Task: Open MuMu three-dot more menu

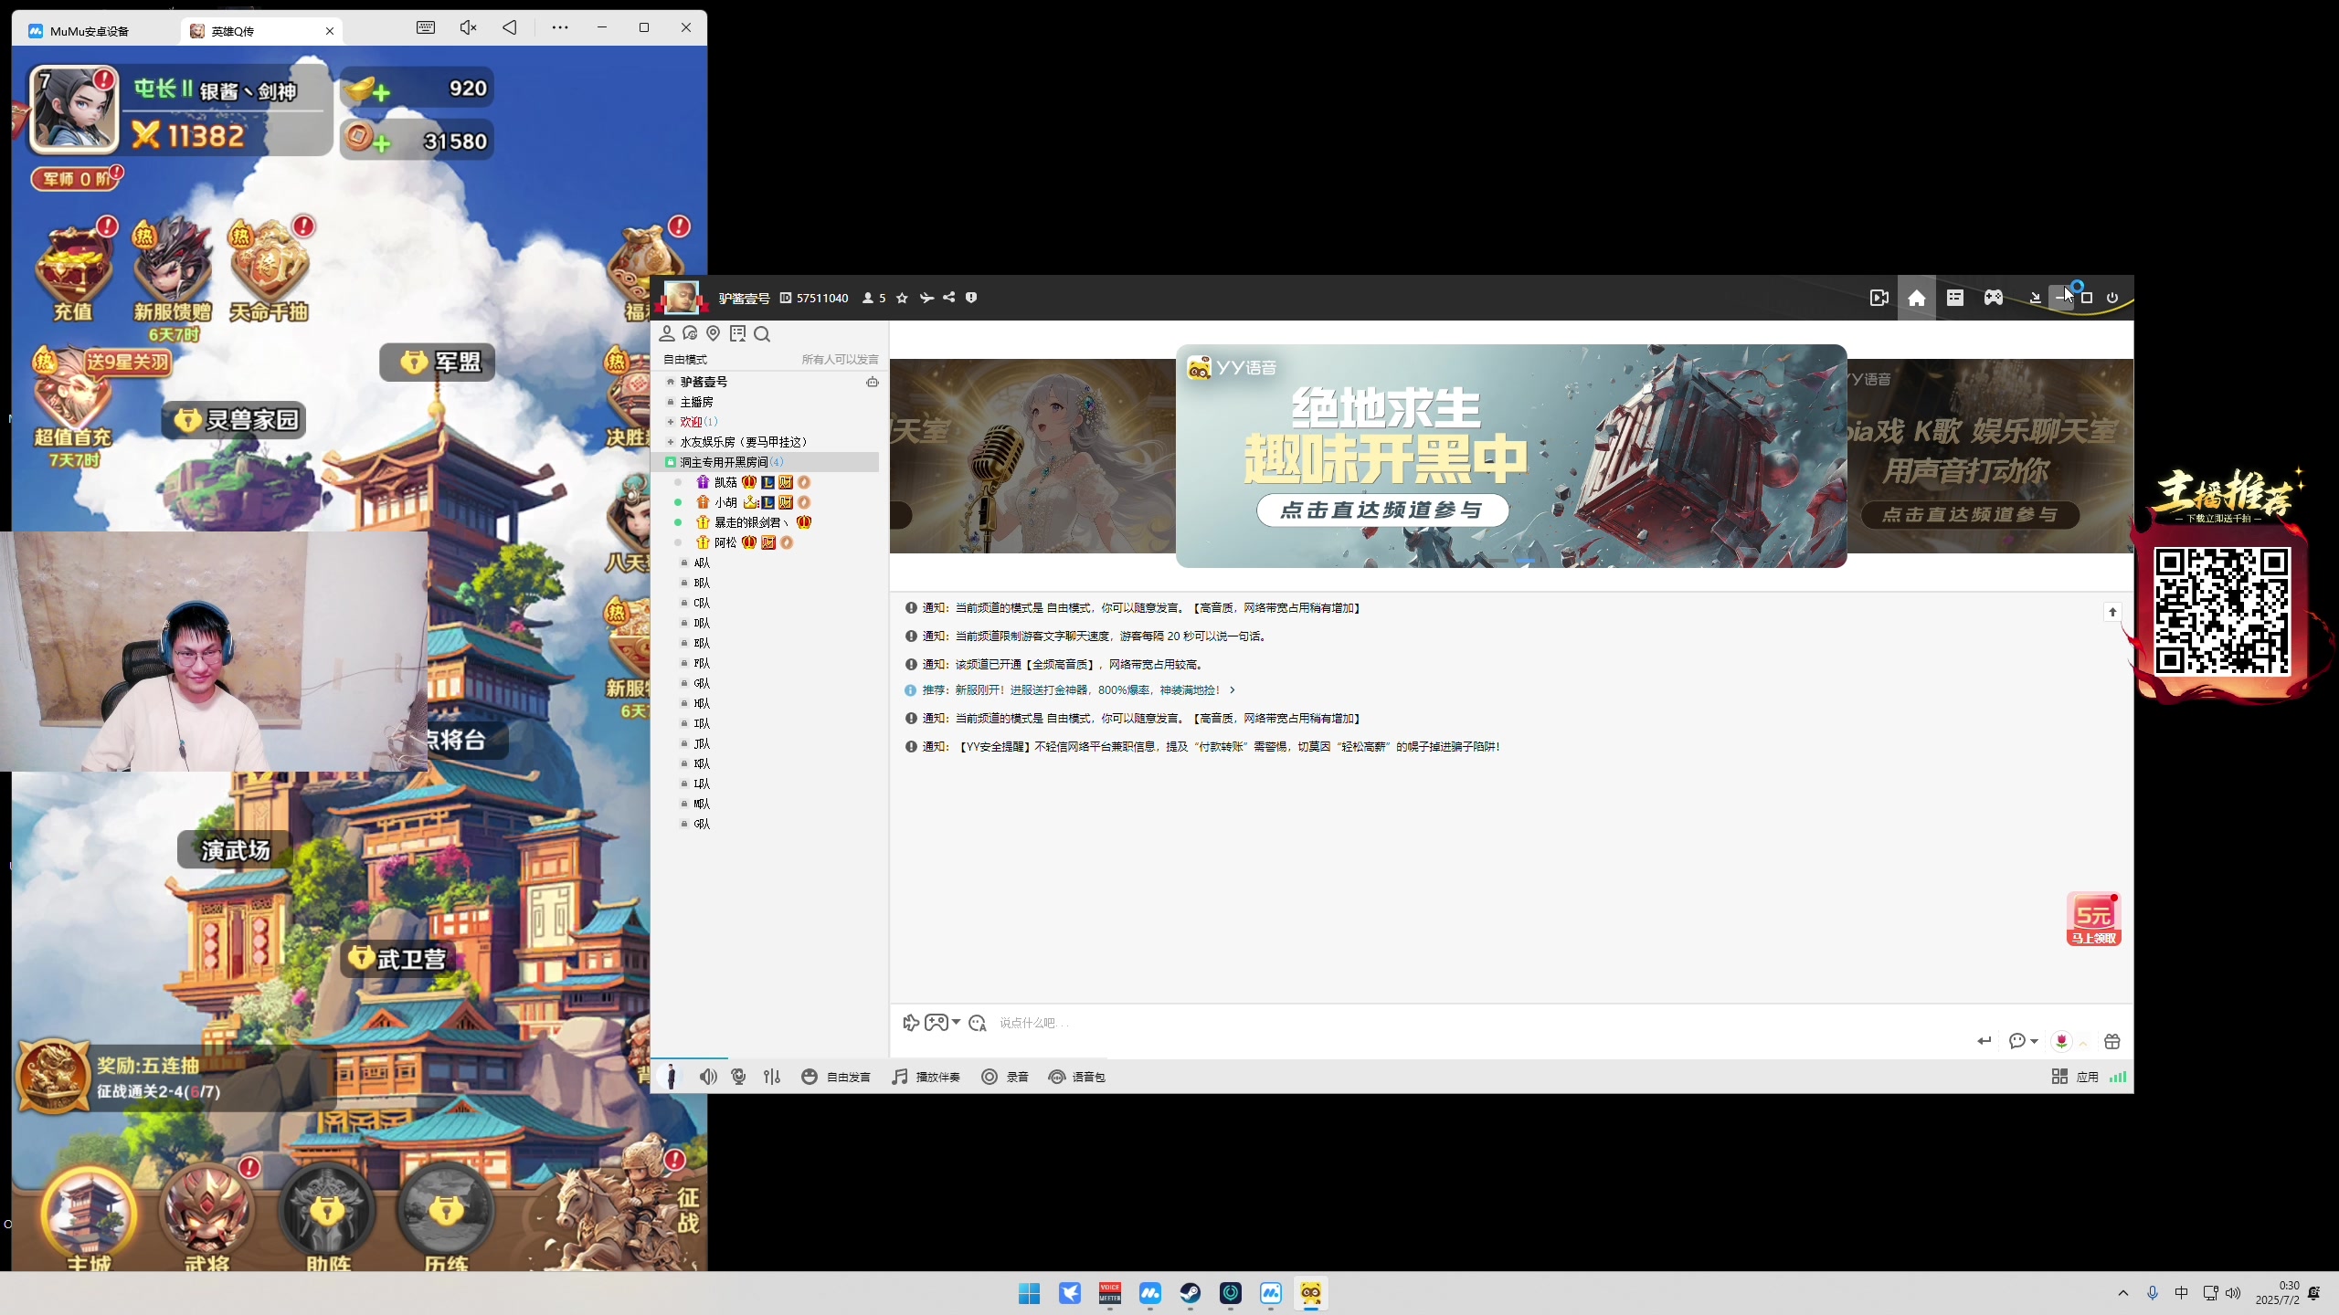Action: 560,27
